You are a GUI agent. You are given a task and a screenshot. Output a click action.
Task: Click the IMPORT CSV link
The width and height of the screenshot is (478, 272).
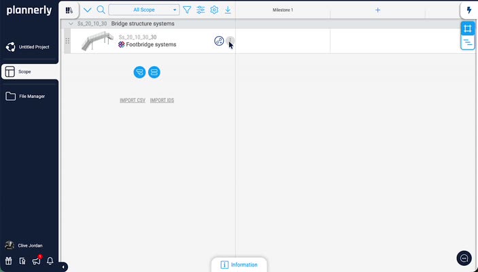click(133, 101)
